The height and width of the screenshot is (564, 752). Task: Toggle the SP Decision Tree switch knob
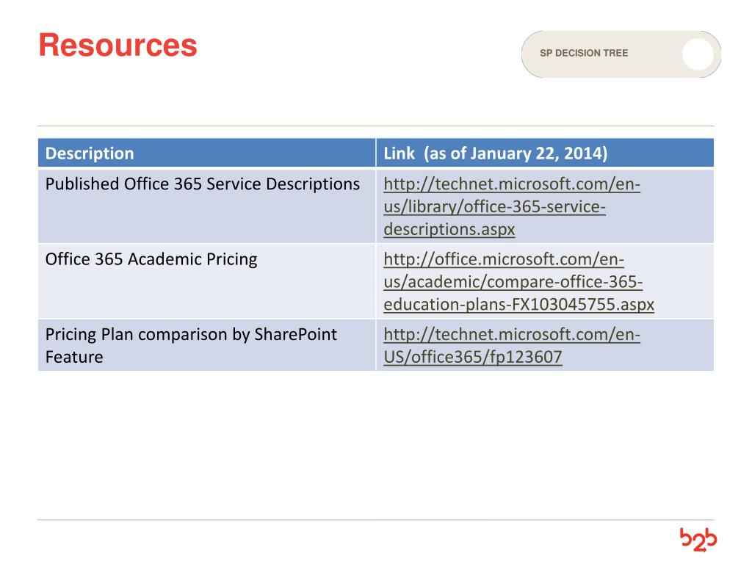(698, 54)
